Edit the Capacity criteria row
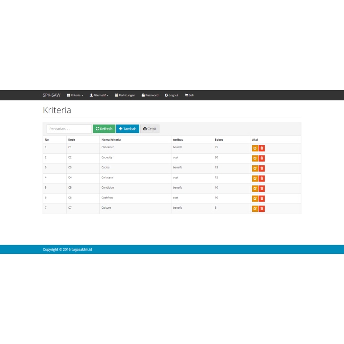The image size is (344, 344). (255, 159)
